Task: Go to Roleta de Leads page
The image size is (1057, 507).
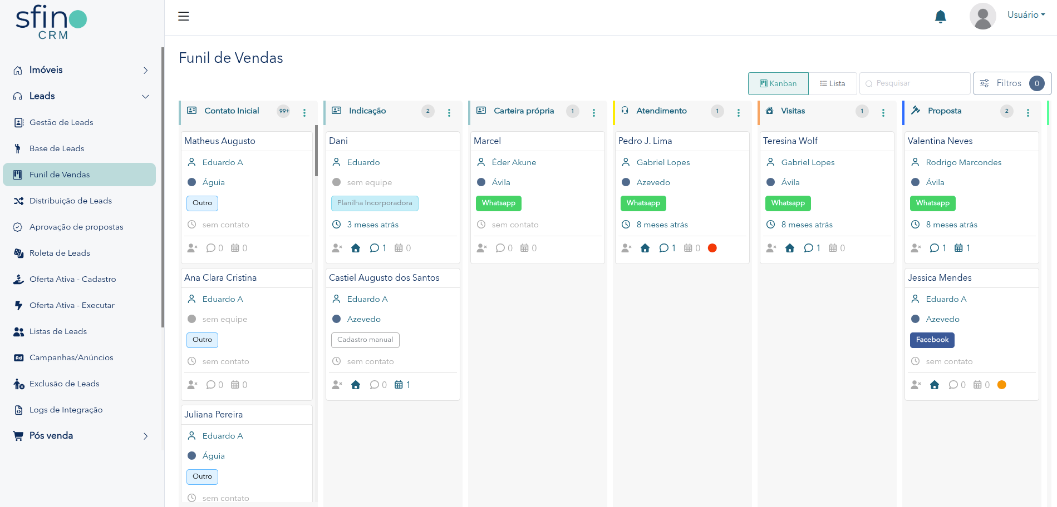Action: (60, 253)
